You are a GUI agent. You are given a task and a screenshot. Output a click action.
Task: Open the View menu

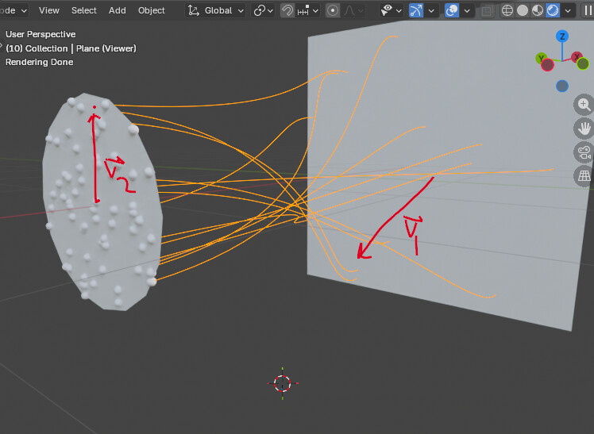(49, 10)
